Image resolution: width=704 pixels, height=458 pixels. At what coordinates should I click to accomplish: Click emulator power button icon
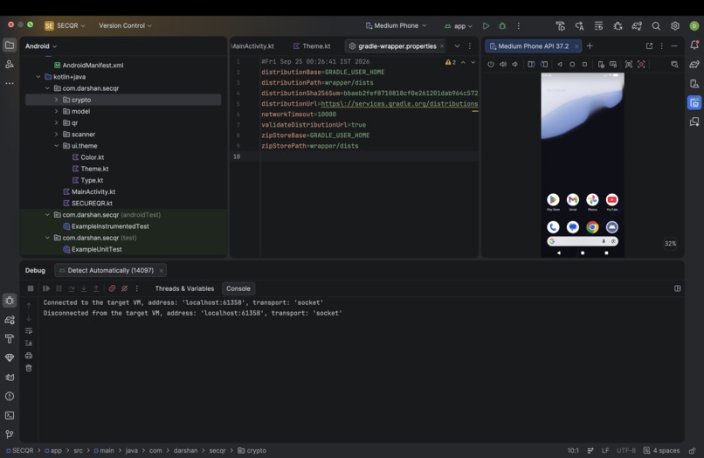491,65
